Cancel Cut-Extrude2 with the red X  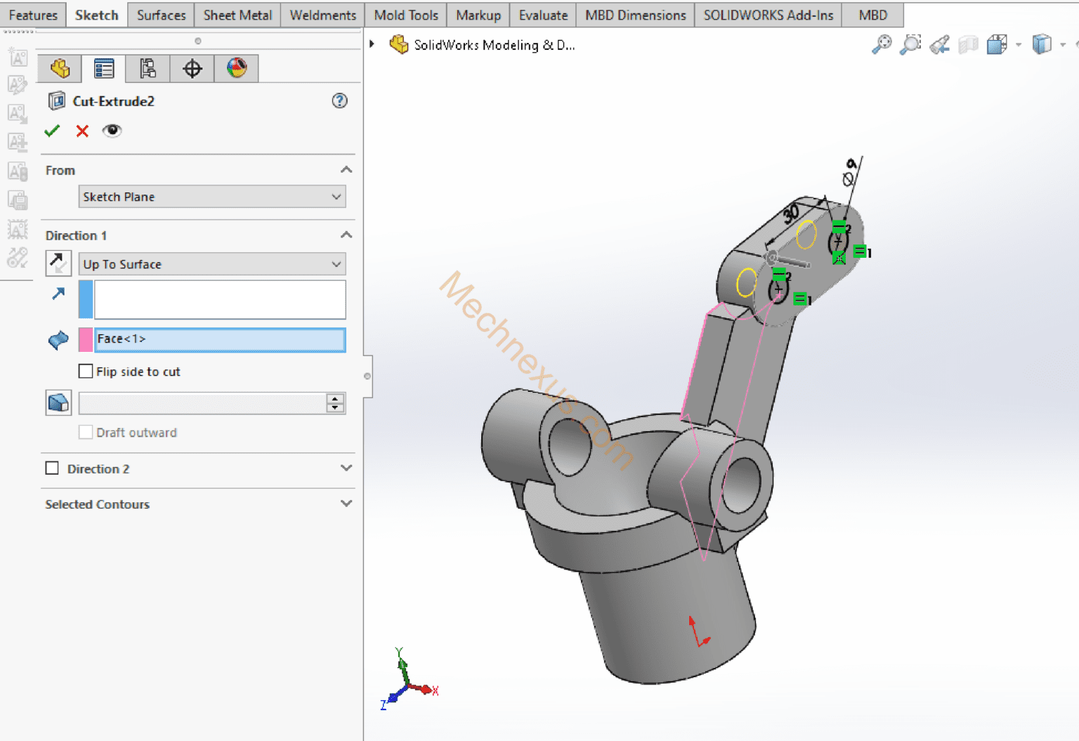[x=81, y=131]
